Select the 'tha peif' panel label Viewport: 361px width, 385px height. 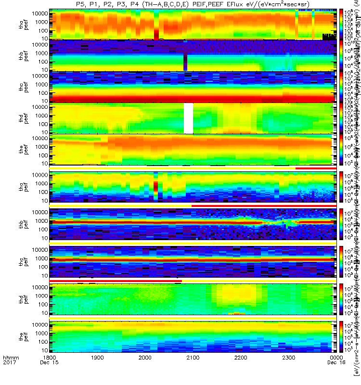[x=24, y=187]
